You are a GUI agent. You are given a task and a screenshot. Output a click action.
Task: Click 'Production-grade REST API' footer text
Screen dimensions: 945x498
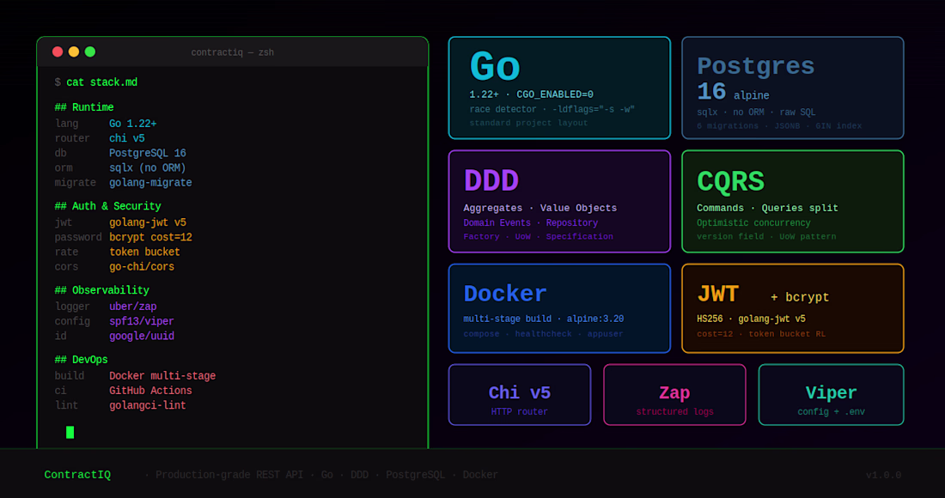tap(229, 475)
